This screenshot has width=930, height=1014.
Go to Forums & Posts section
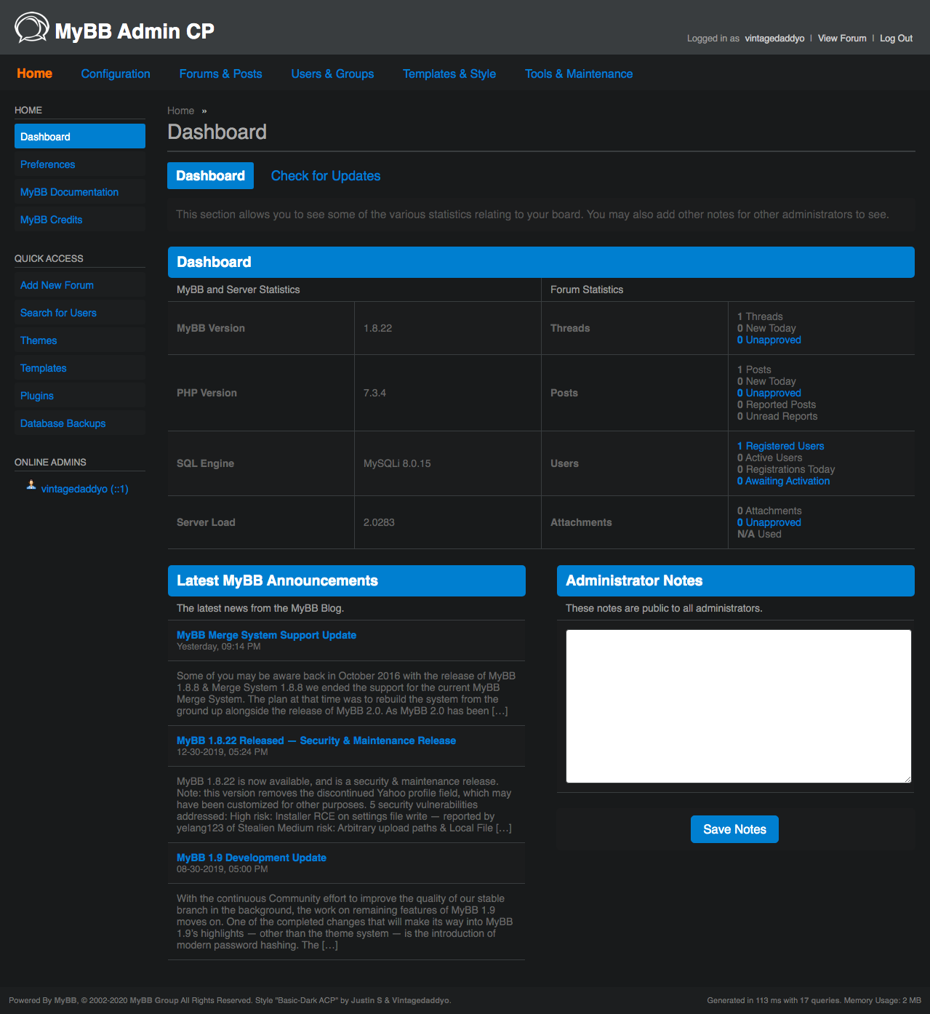(220, 74)
